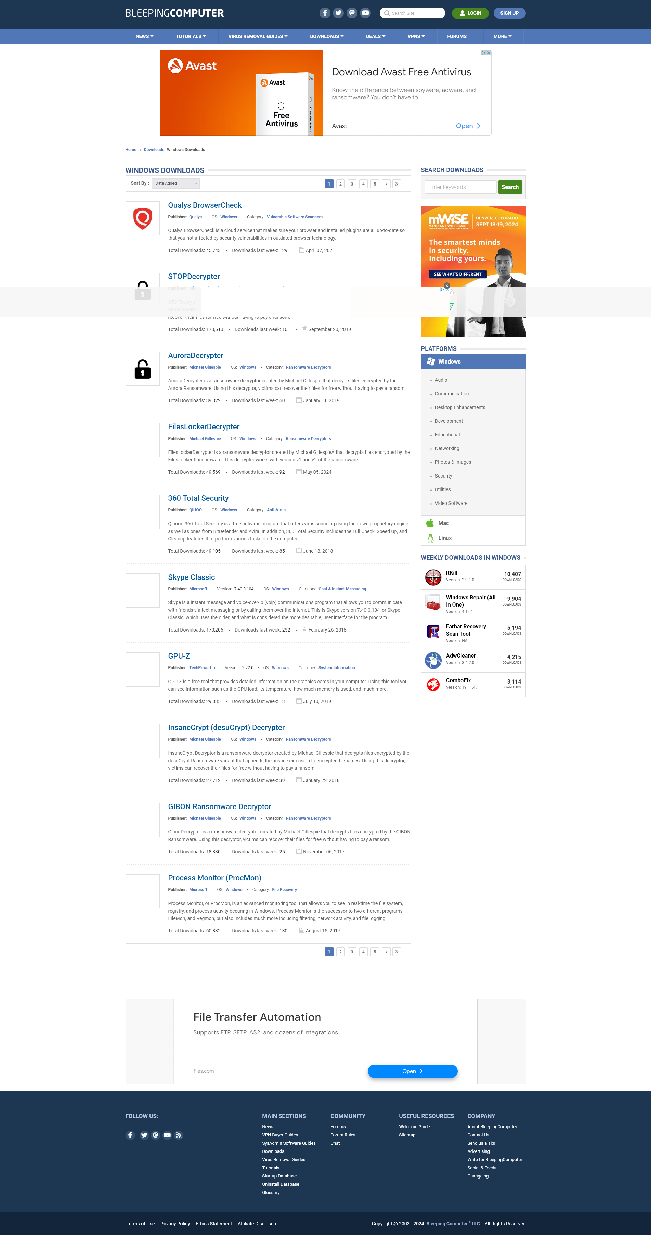Open the footer Twitter icon
Screen dimensions: 651x1235
click(x=144, y=1135)
